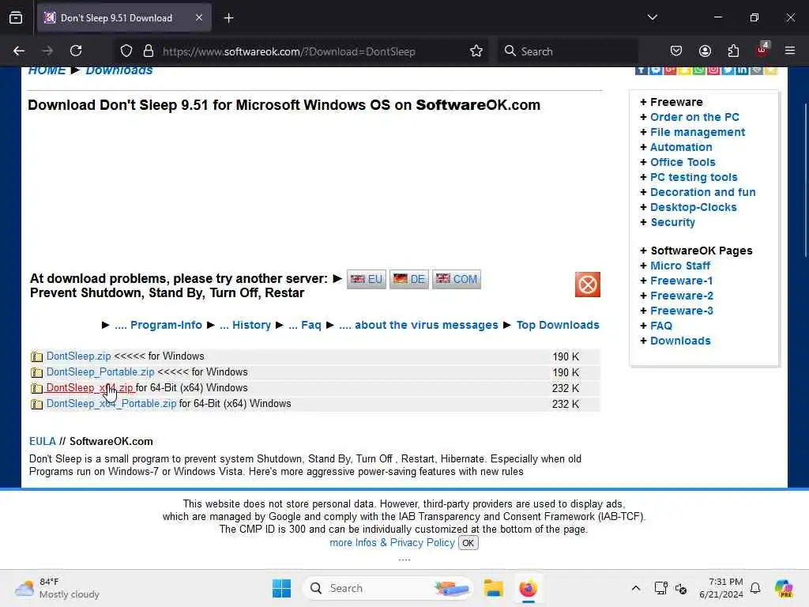Open Automation category in sidebar
809x607 pixels.
(x=681, y=147)
